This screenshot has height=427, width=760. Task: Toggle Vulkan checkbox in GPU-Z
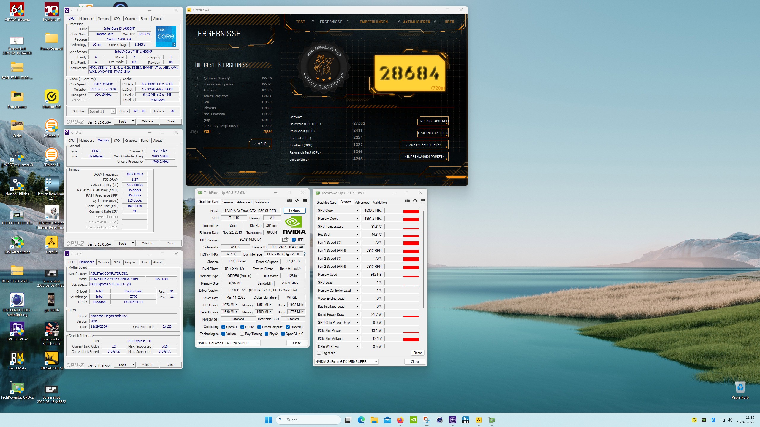223,334
